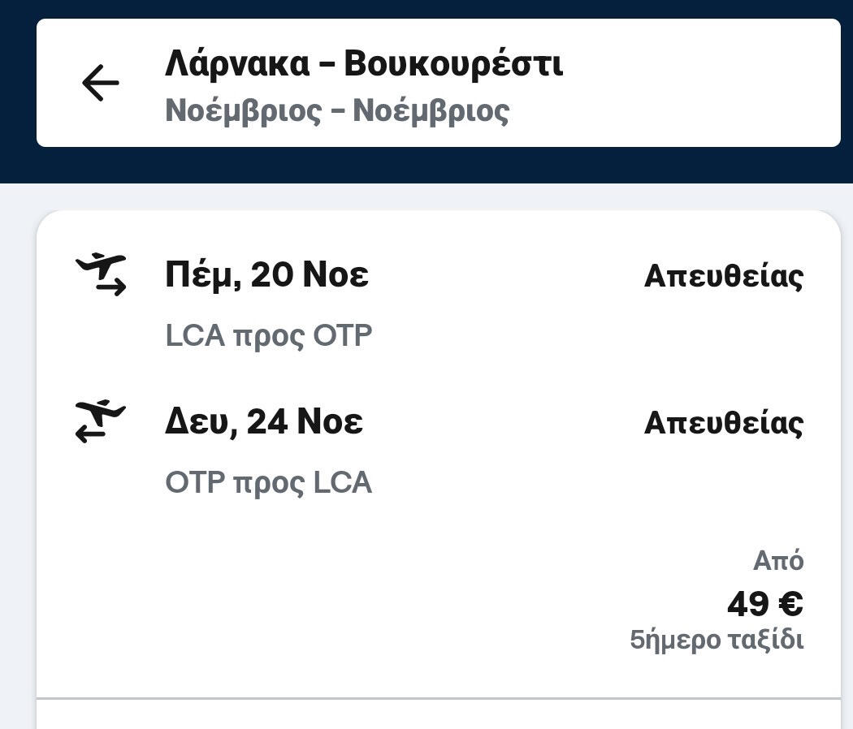853x729 pixels.
Task: Click the 5ήμερο ταξίδι label
Action: click(x=717, y=641)
